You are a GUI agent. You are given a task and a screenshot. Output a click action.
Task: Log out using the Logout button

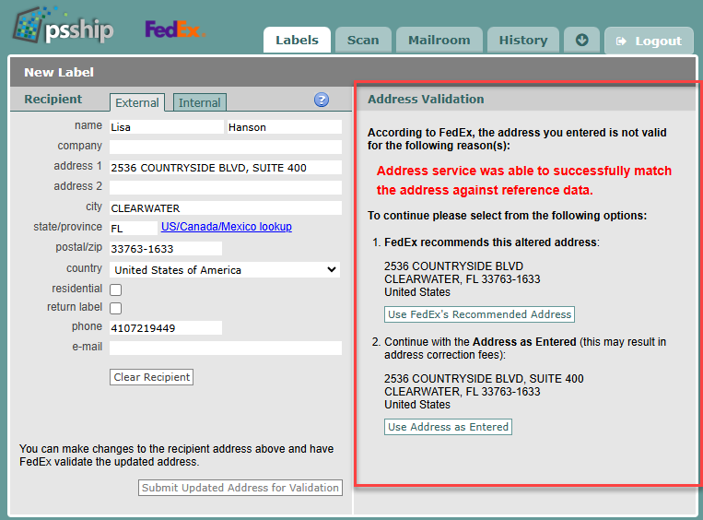click(x=649, y=41)
